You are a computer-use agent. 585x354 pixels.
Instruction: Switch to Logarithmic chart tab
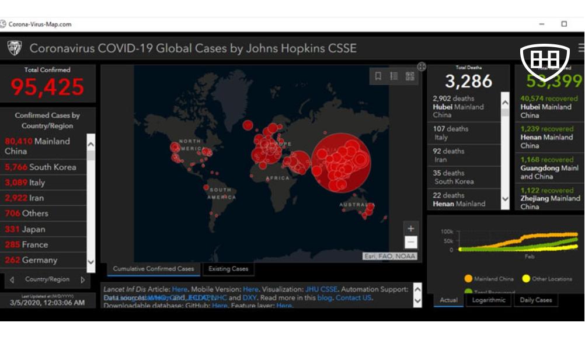tap(487, 300)
